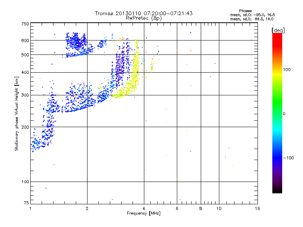This screenshot has width=303, height=227.
Task: Click the x-axis label '2'
Action: pyautogui.click(x=87, y=208)
